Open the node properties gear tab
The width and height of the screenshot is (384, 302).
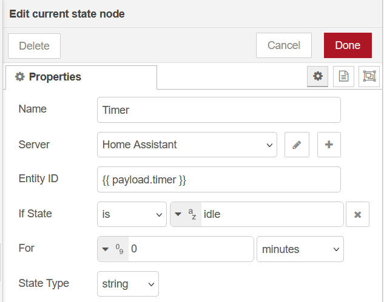click(317, 76)
